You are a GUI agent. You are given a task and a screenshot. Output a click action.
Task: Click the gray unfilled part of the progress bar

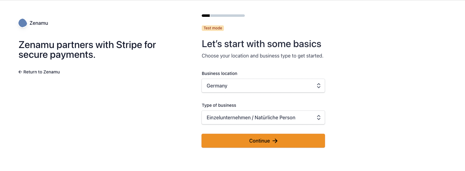pos(227,16)
